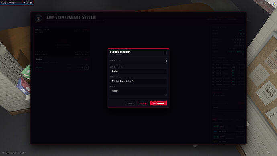Open the play icon on the RooDev camera card
This screenshot has width=277, height=156.
tap(86, 68)
